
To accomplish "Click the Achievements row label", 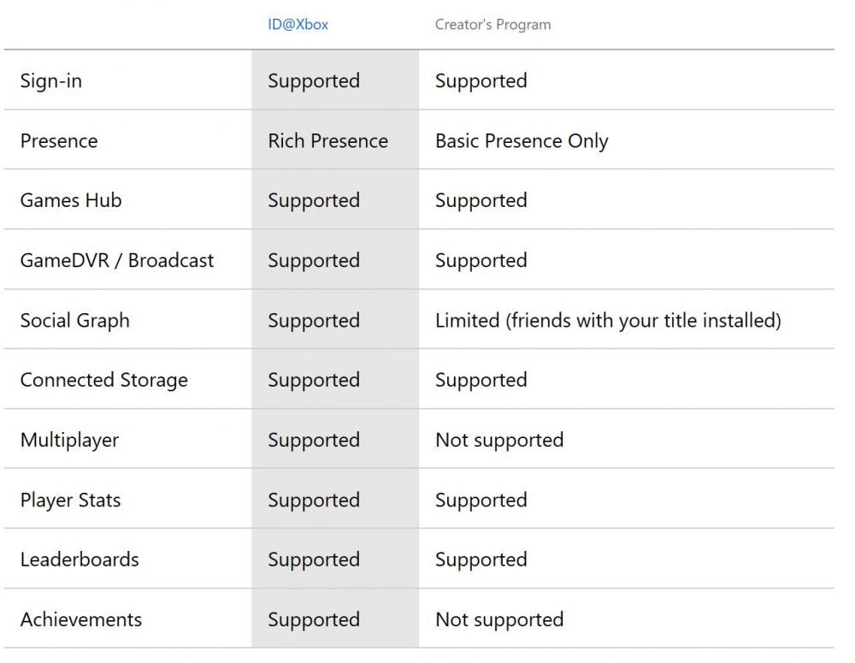I will 80,619.
